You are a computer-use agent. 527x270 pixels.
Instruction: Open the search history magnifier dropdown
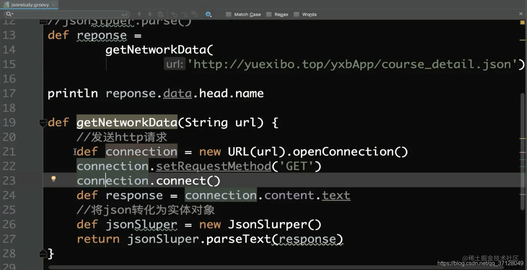[10, 14]
